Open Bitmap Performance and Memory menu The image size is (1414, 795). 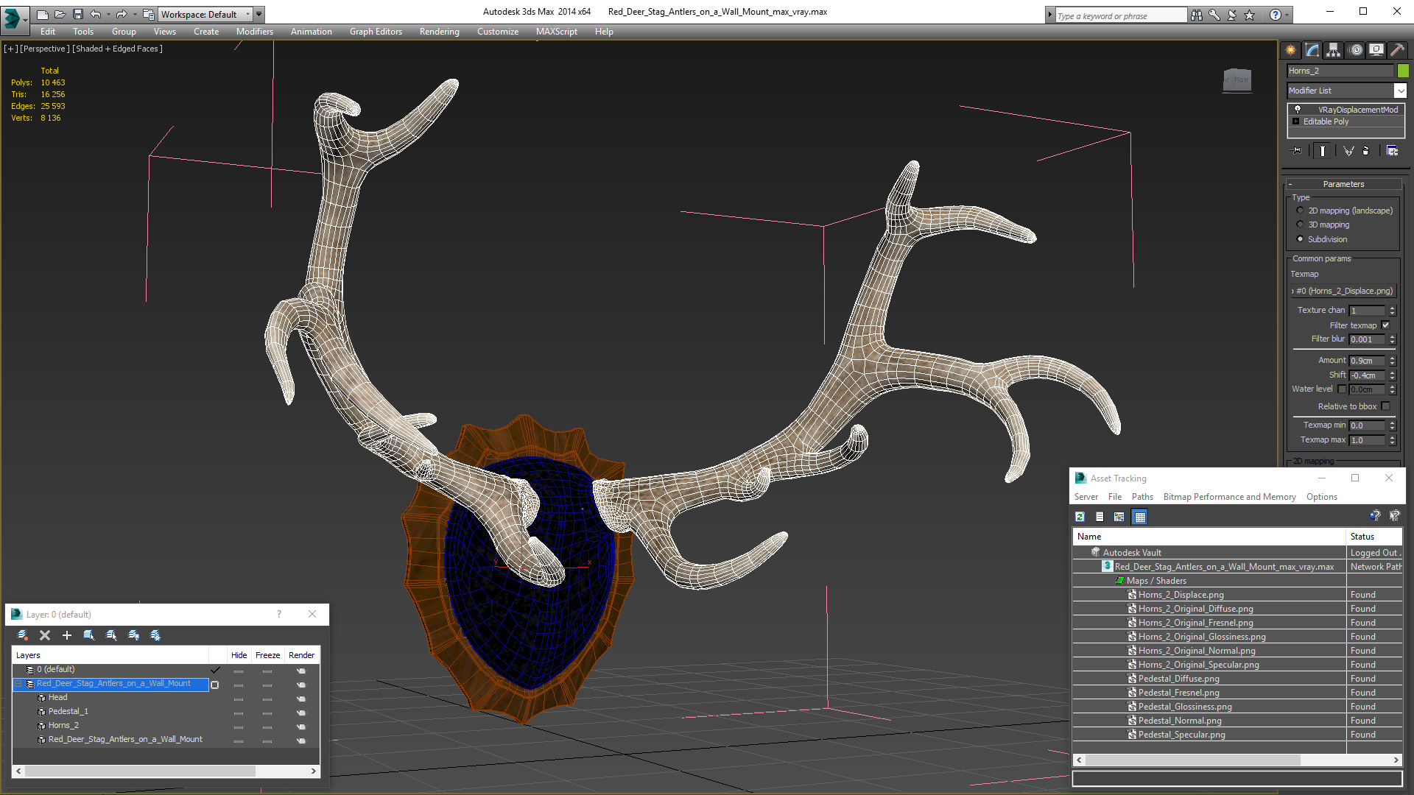(x=1229, y=497)
